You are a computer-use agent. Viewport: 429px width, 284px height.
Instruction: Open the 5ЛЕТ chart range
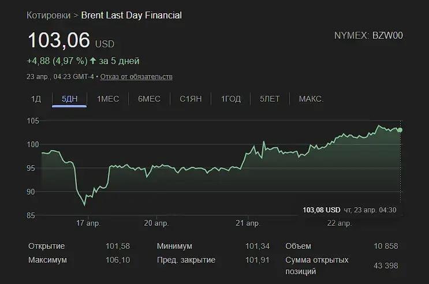tap(270, 99)
